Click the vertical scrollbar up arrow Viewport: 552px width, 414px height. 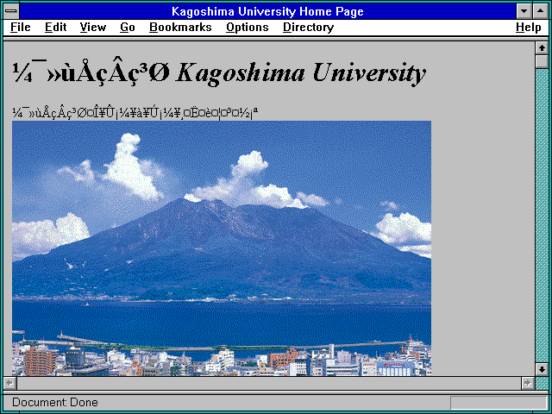[542, 48]
